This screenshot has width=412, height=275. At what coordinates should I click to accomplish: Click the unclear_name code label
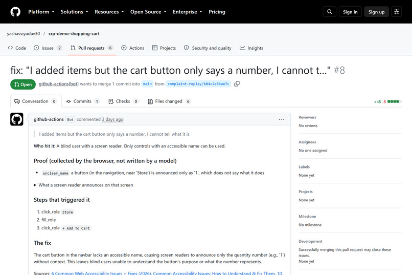pyautogui.click(x=55, y=173)
